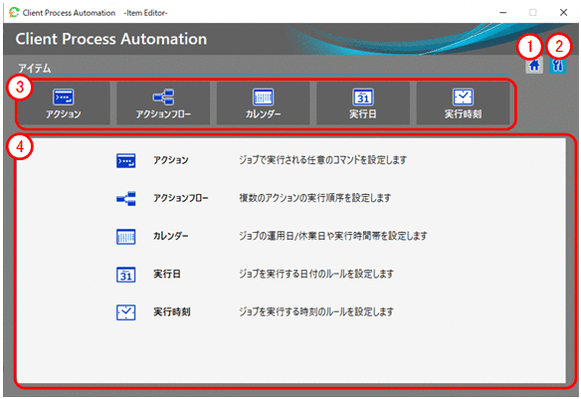Viewport: 581px width, 399px height.
Task: Open the tools settings icon
Action: (x=557, y=66)
